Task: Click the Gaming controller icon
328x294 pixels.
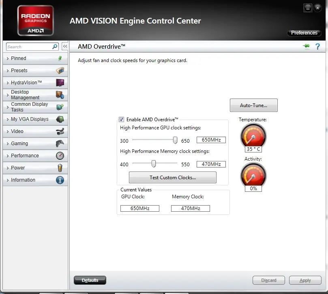Action: tap(60, 144)
